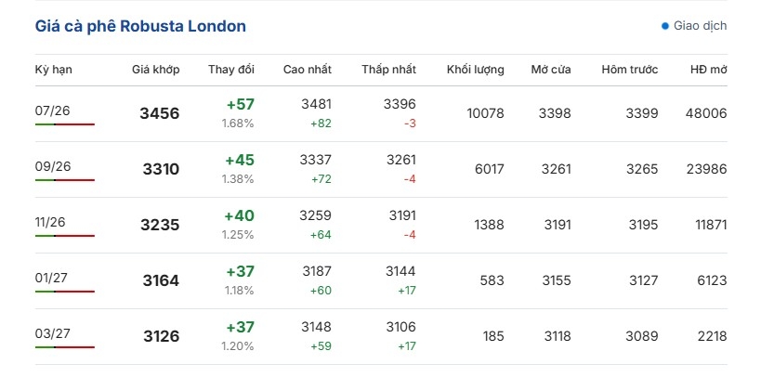Click the Giao dịch label
The height and width of the screenshot is (377, 761).
coord(700,26)
